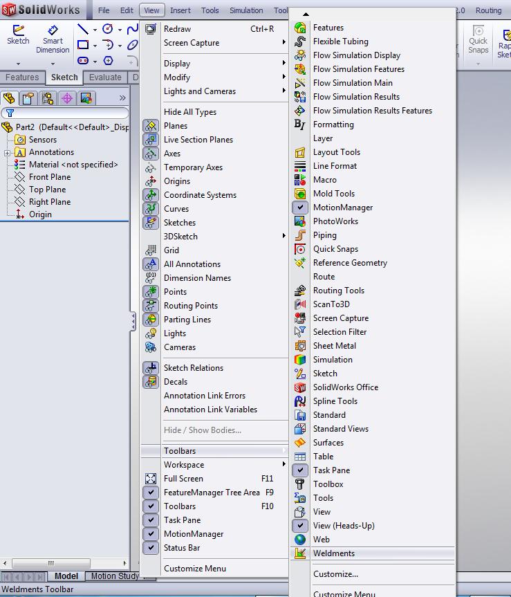Click the Mold Tools toolbar icon
The width and height of the screenshot is (511, 597).
click(x=300, y=194)
